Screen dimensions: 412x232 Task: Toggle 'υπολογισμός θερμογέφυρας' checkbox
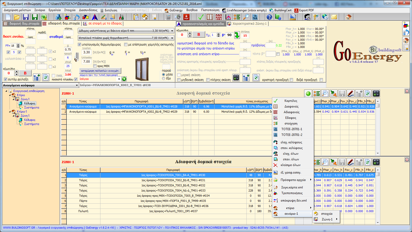80,45
